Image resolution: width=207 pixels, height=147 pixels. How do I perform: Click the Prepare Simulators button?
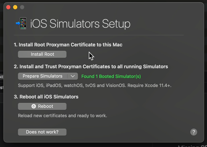pyautogui.click(x=43, y=76)
